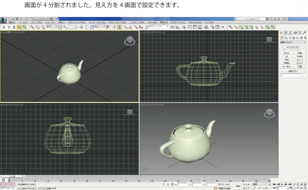Click the ティーポット object button
The width and height of the screenshot is (308, 190).
[287, 66]
